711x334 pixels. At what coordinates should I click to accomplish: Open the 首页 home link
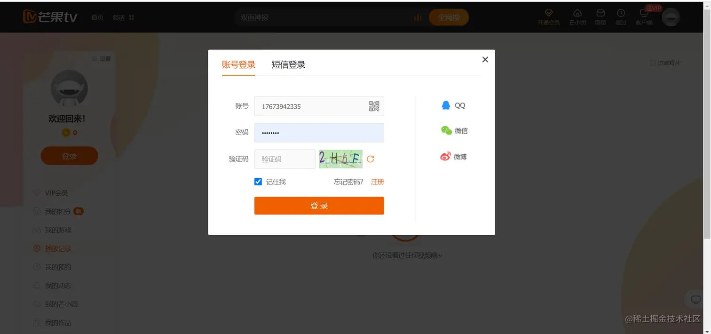97,17
